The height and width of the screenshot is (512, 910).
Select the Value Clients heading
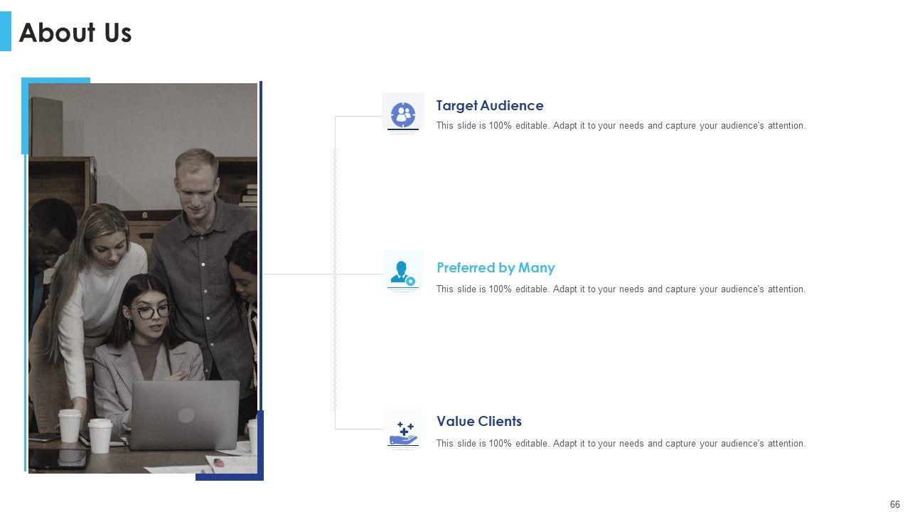point(479,421)
